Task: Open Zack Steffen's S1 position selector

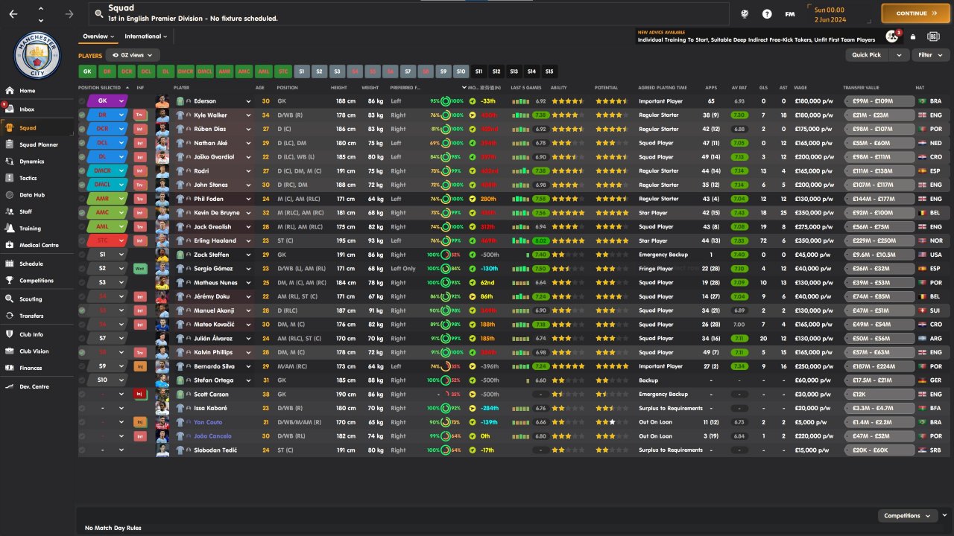Action: 107,255
